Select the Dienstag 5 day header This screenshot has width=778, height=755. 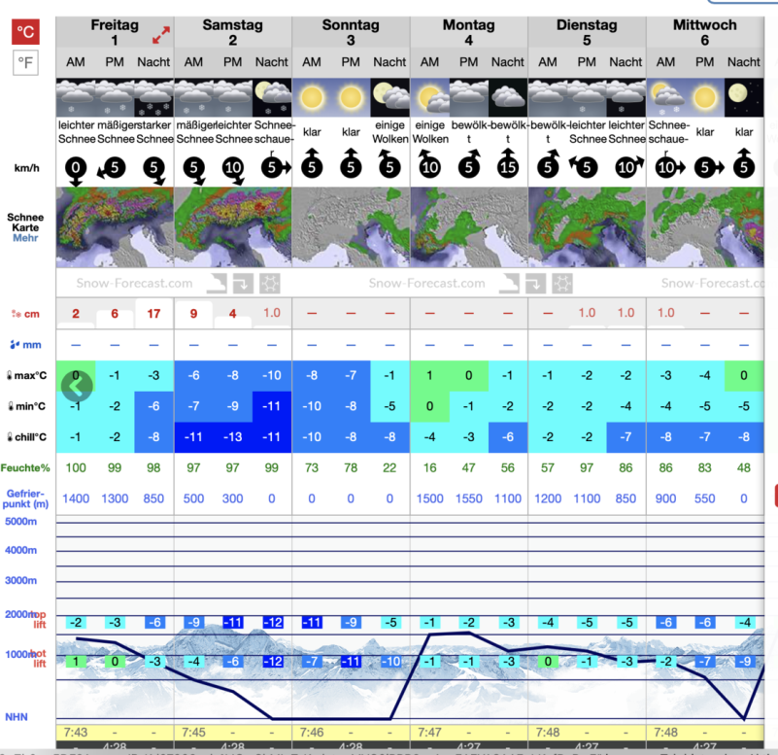(587, 33)
